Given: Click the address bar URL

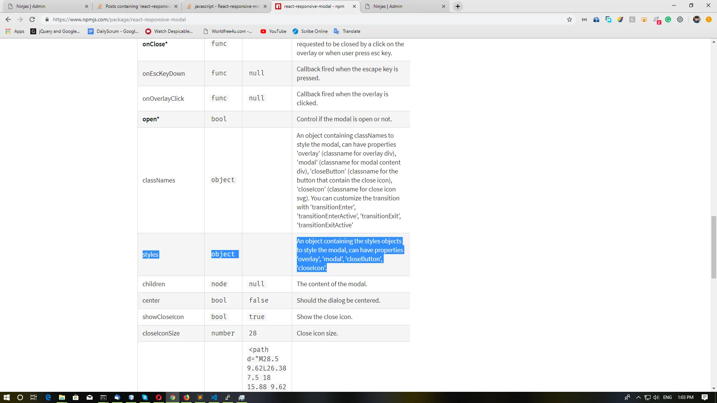Looking at the screenshot, I should pyautogui.click(x=119, y=19).
